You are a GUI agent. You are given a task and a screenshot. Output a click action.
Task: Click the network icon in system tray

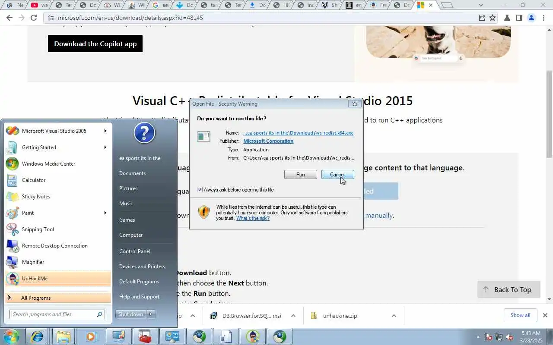pos(499,337)
